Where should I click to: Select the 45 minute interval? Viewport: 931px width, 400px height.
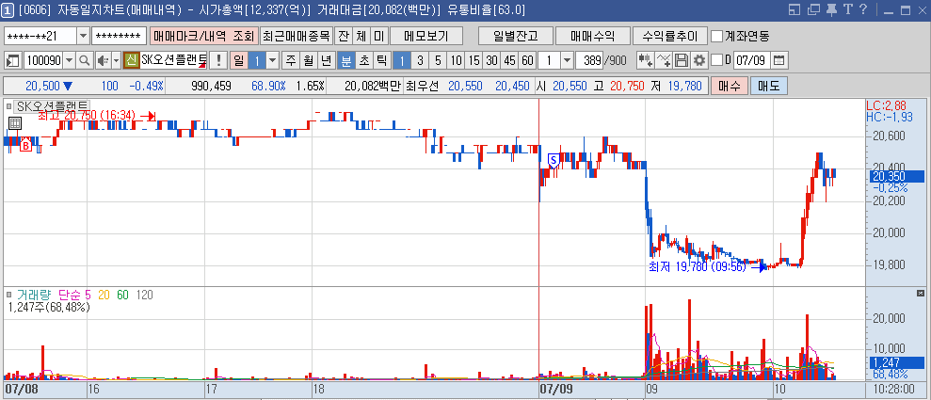point(509,60)
